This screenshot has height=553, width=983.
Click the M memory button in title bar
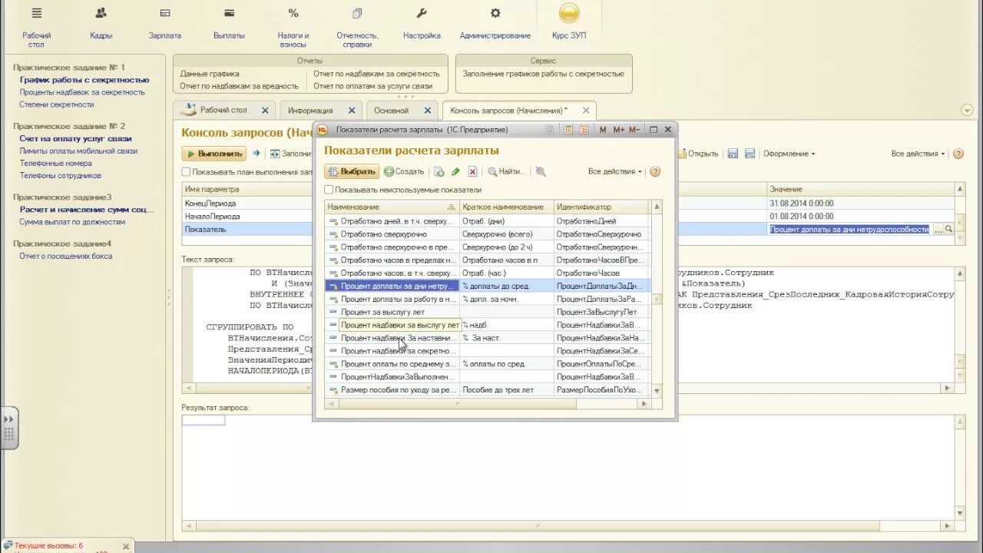click(x=603, y=130)
